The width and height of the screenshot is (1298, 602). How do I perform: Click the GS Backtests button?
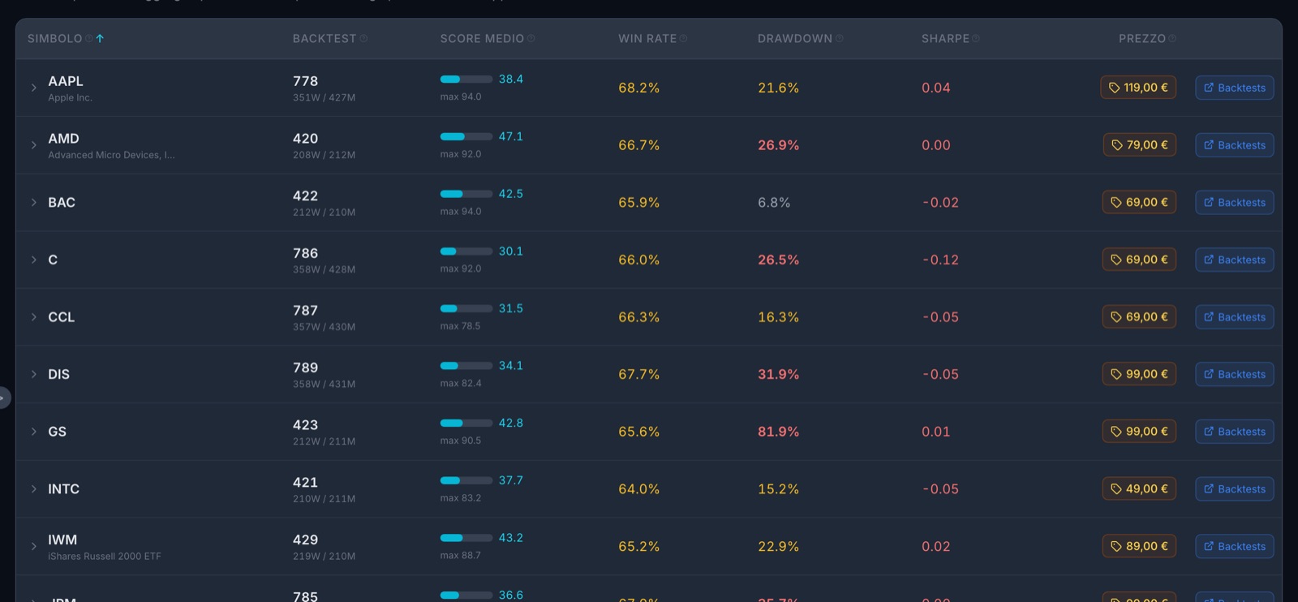(1234, 432)
